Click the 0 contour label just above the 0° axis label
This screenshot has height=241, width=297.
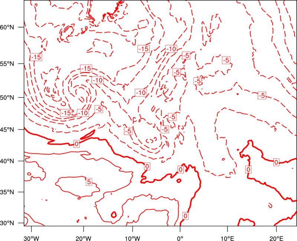185,216
